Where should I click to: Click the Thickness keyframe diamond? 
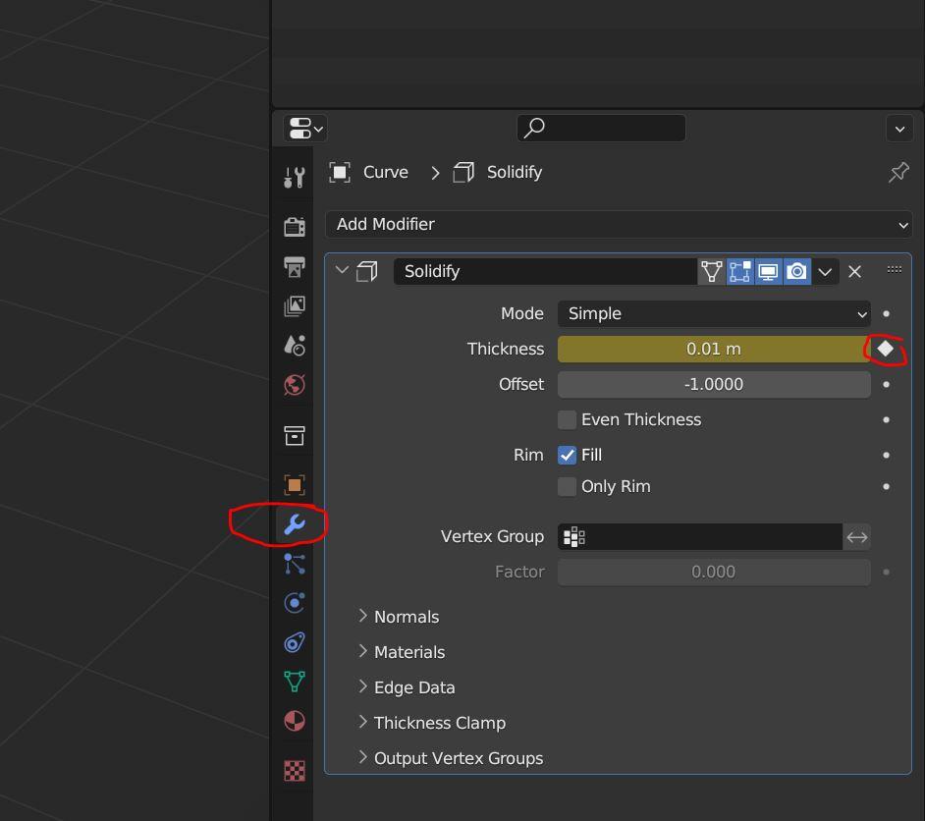(x=886, y=349)
